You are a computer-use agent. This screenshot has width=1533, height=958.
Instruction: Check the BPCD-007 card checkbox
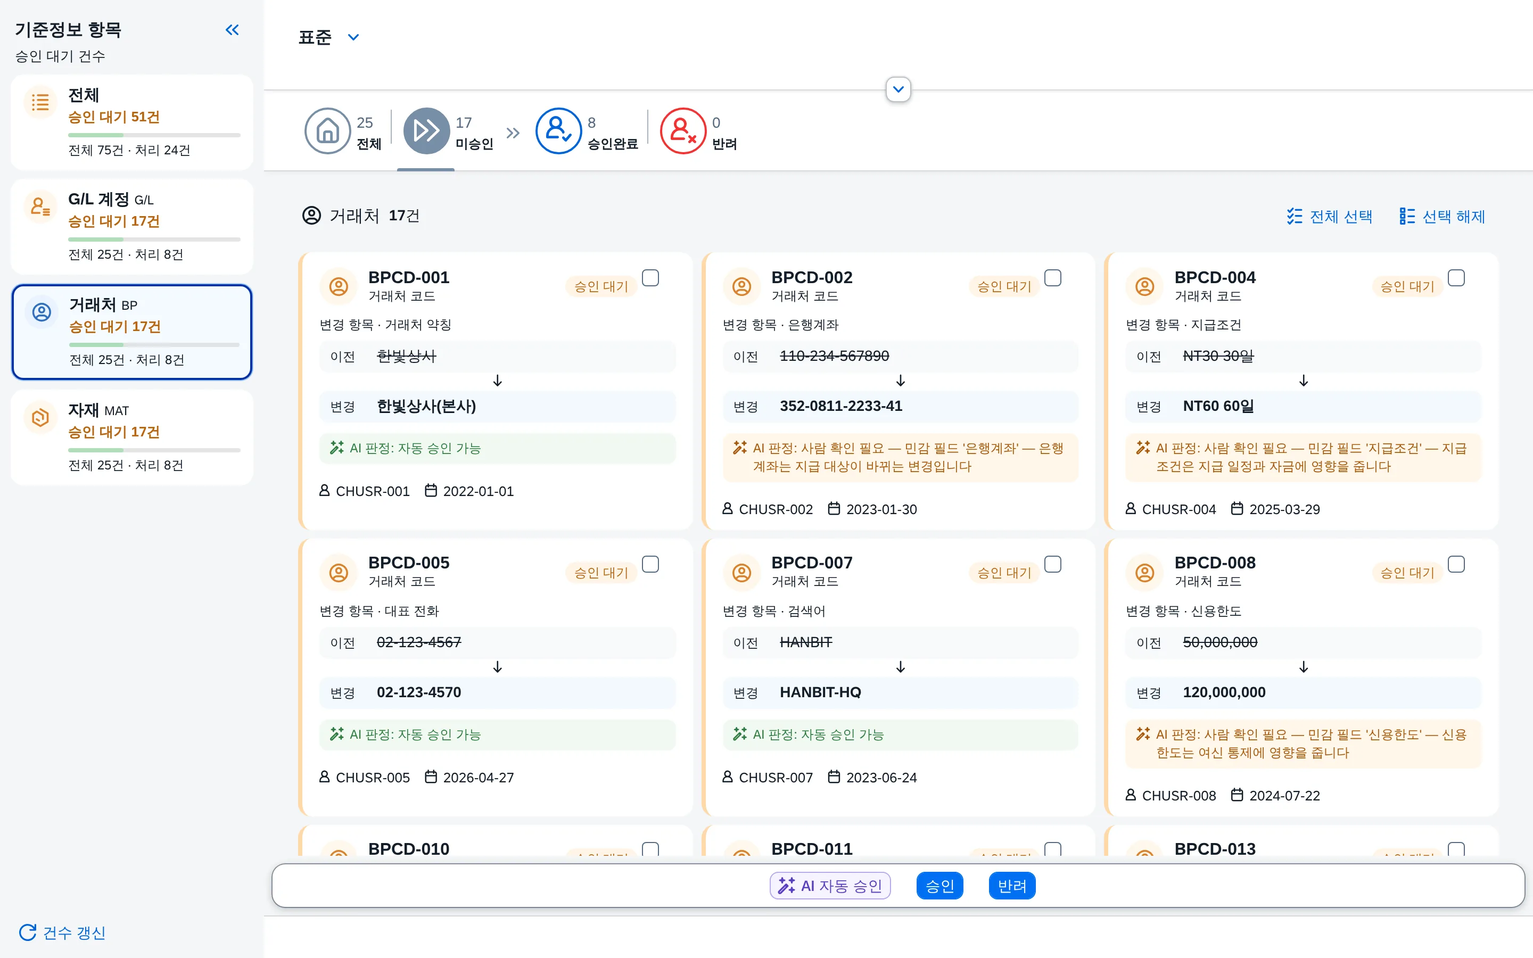[x=1053, y=564]
